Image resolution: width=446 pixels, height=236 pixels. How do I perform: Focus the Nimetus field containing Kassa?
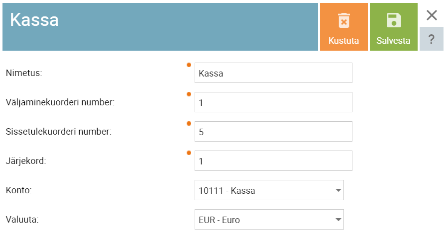click(x=273, y=73)
